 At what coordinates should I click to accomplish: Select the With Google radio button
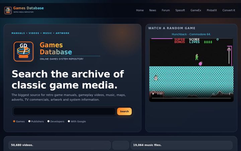click(x=69, y=121)
